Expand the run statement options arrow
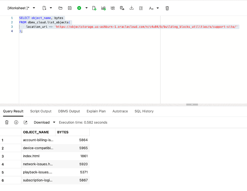The width and height of the screenshot is (247, 191). click(x=86, y=8)
